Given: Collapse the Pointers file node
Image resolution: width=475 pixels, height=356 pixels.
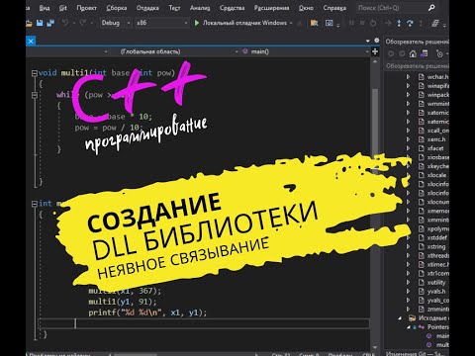Looking at the screenshot, I should pyautogui.click(x=409, y=327).
